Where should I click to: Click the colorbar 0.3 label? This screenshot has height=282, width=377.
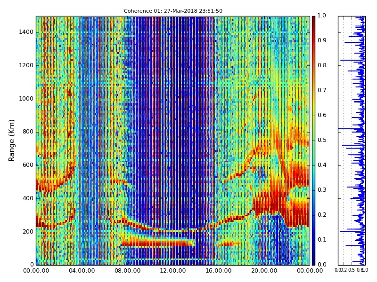pyautogui.click(x=322, y=190)
